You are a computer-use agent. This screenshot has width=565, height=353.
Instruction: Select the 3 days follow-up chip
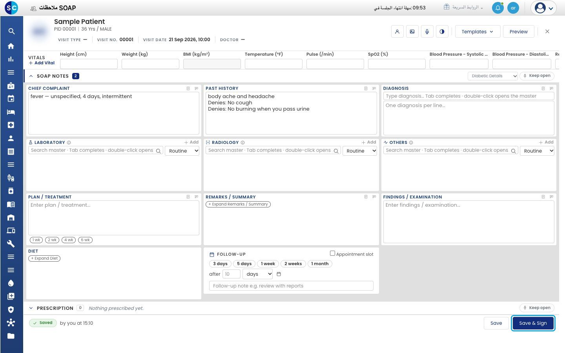[220, 264]
